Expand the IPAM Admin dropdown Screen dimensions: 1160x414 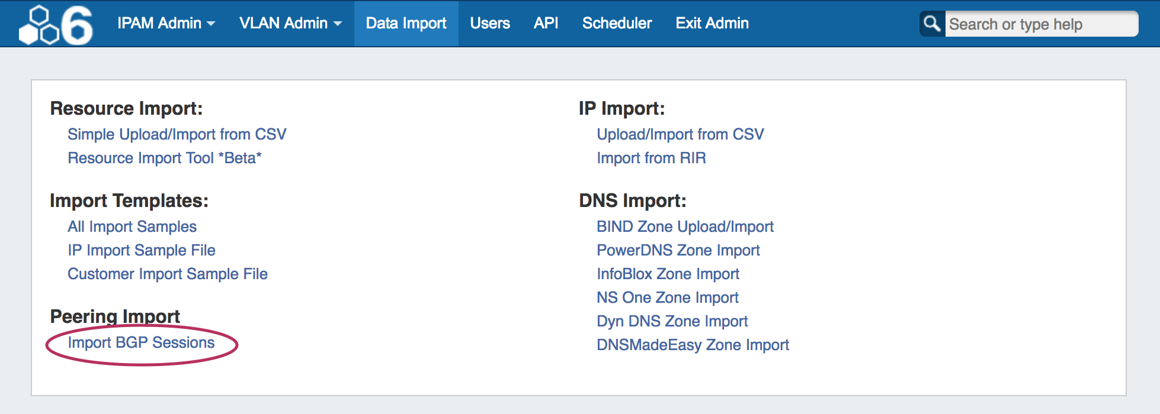click(x=166, y=23)
